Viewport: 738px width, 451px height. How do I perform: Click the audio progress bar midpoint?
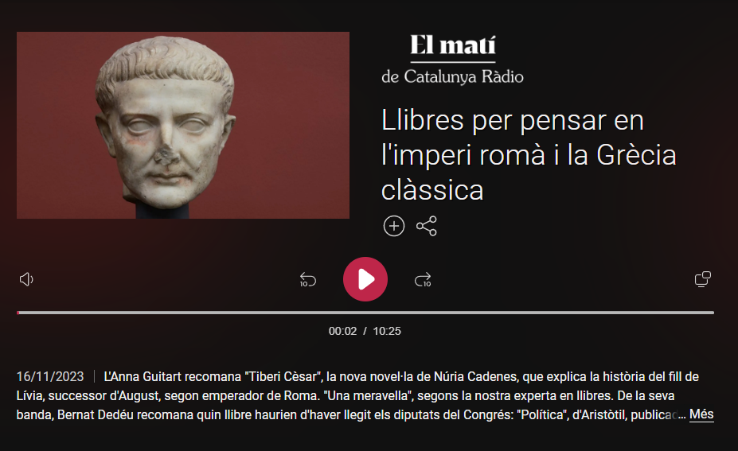pos(365,313)
